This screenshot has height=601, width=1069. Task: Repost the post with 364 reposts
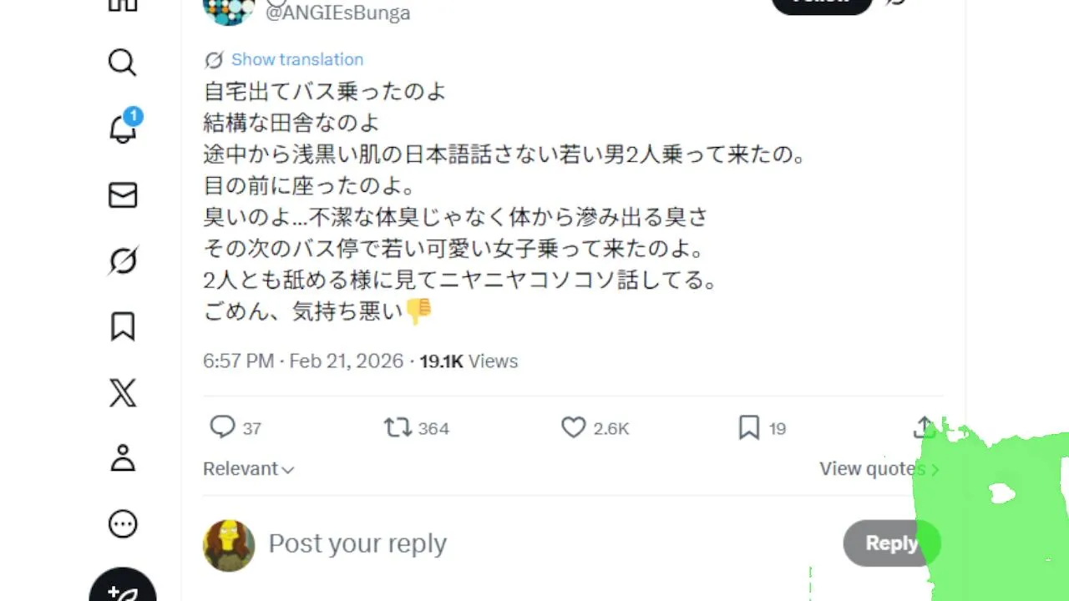(x=398, y=427)
